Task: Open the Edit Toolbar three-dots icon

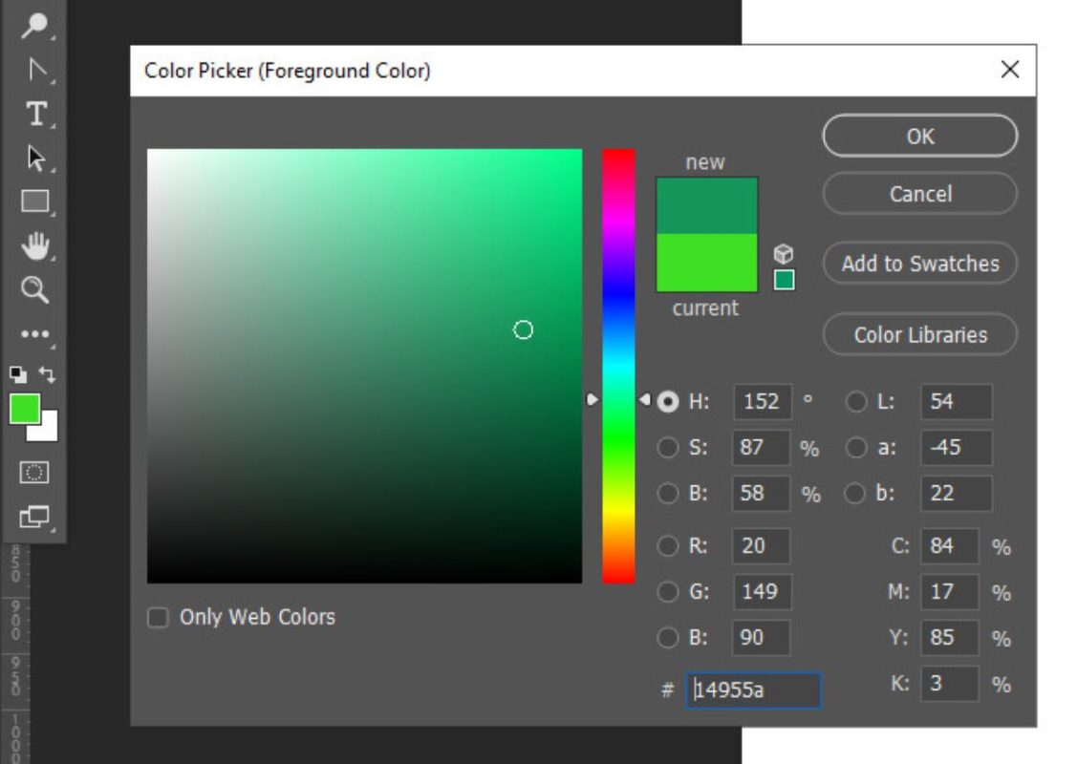Action: pos(35,334)
